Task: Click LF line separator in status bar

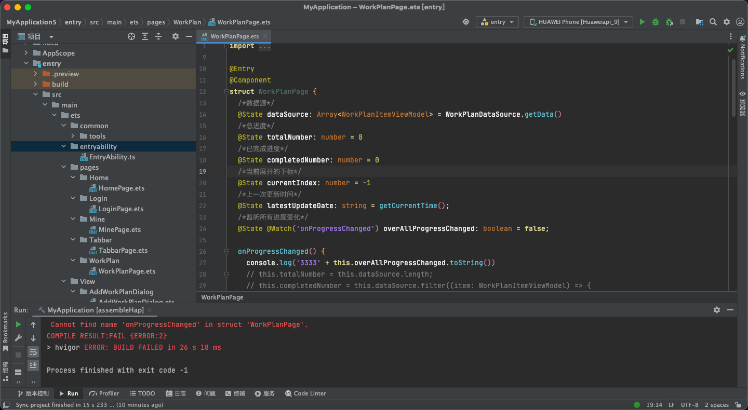Action: point(671,405)
